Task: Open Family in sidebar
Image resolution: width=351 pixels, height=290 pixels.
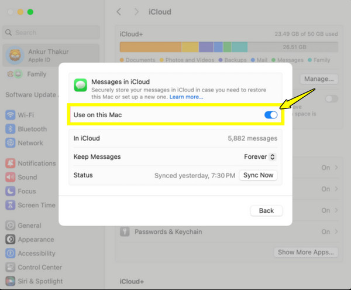Action: point(37,74)
